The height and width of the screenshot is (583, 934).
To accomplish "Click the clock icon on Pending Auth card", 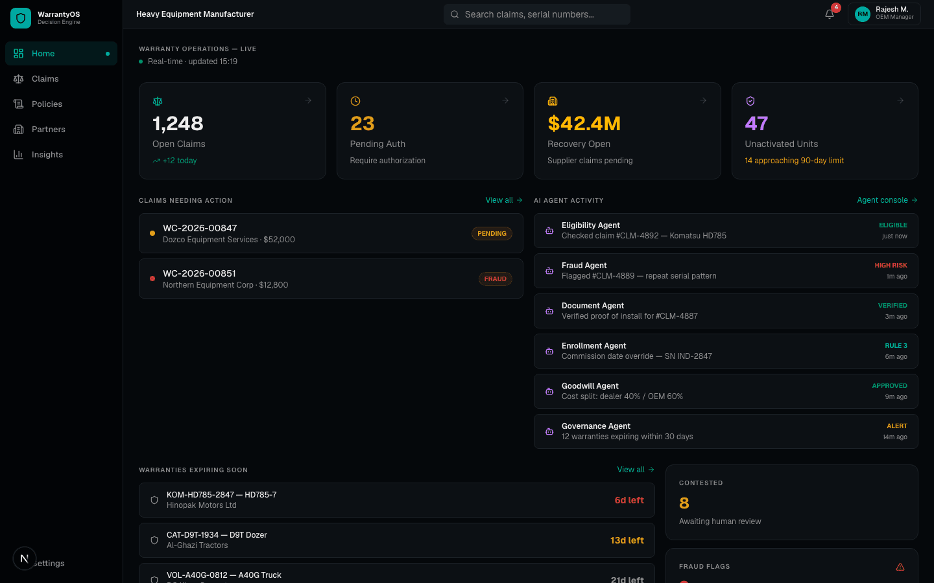I will tap(355, 101).
